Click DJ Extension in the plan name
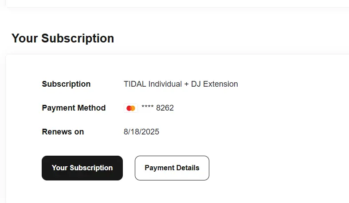The height and width of the screenshot is (203, 349). [214, 84]
